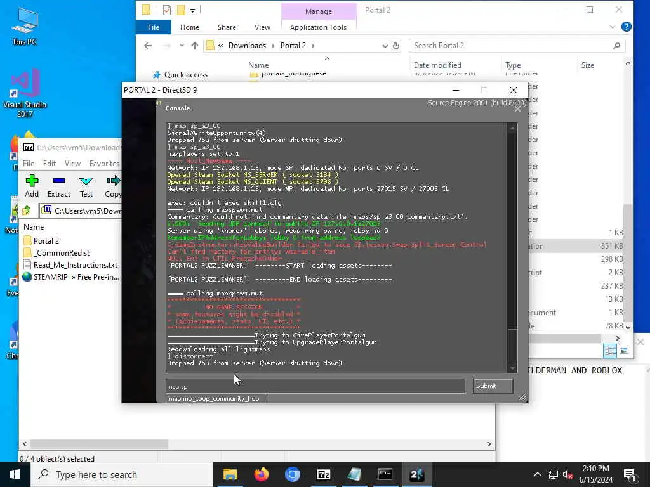Switch to Portal 2 taskbar icon

point(416,474)
